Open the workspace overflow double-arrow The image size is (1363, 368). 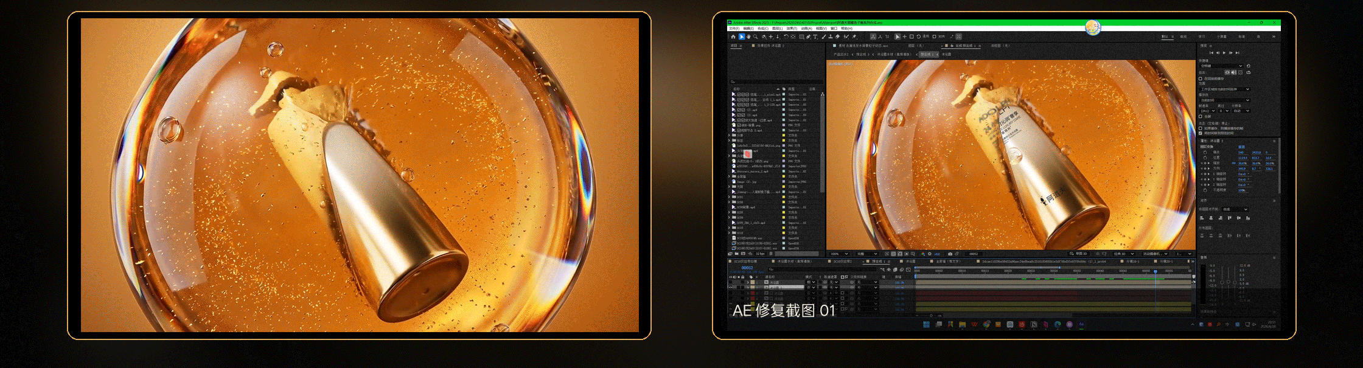coord(1274,36)
